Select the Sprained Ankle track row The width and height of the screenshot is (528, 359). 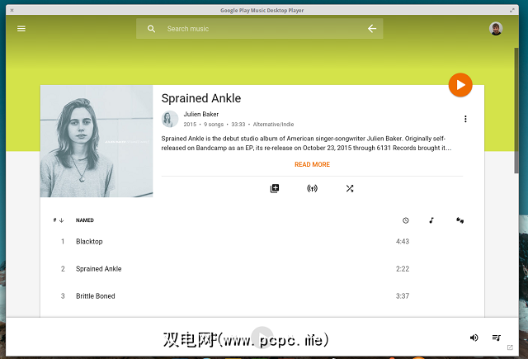[x=262, y=269]
